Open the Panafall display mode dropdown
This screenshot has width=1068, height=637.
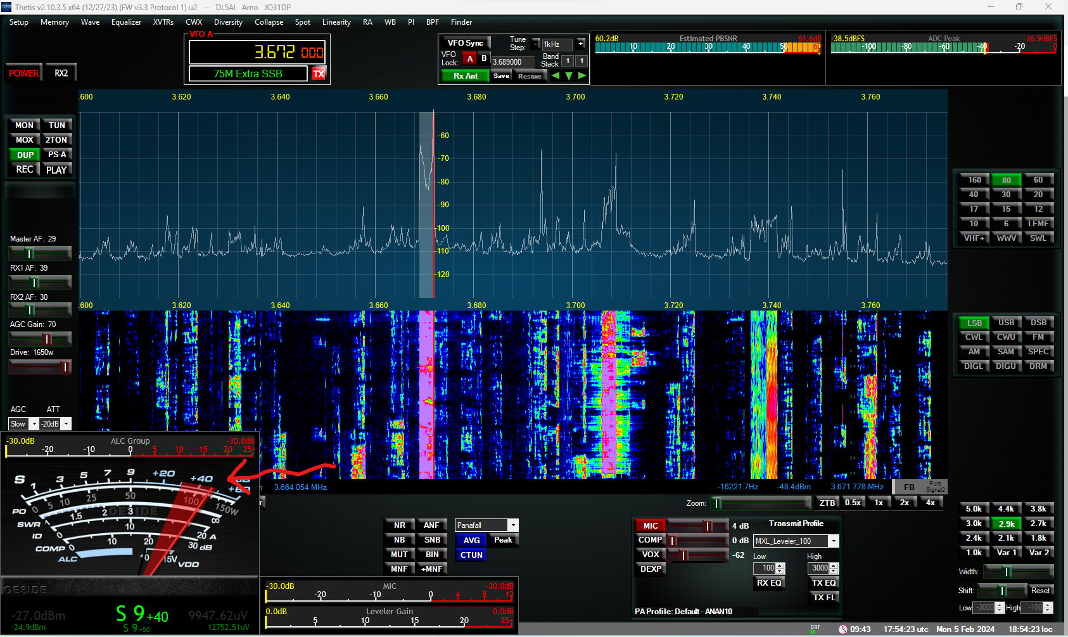coord(486,525)
